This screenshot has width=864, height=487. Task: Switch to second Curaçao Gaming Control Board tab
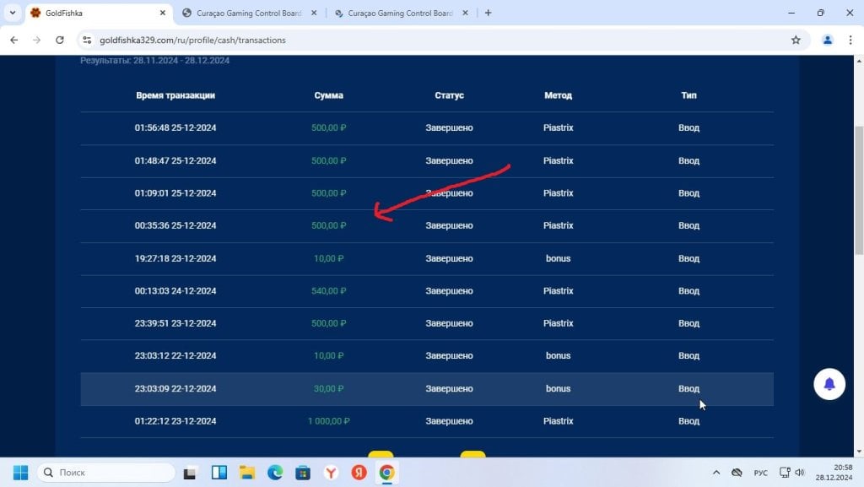click(x=401, y=13)
